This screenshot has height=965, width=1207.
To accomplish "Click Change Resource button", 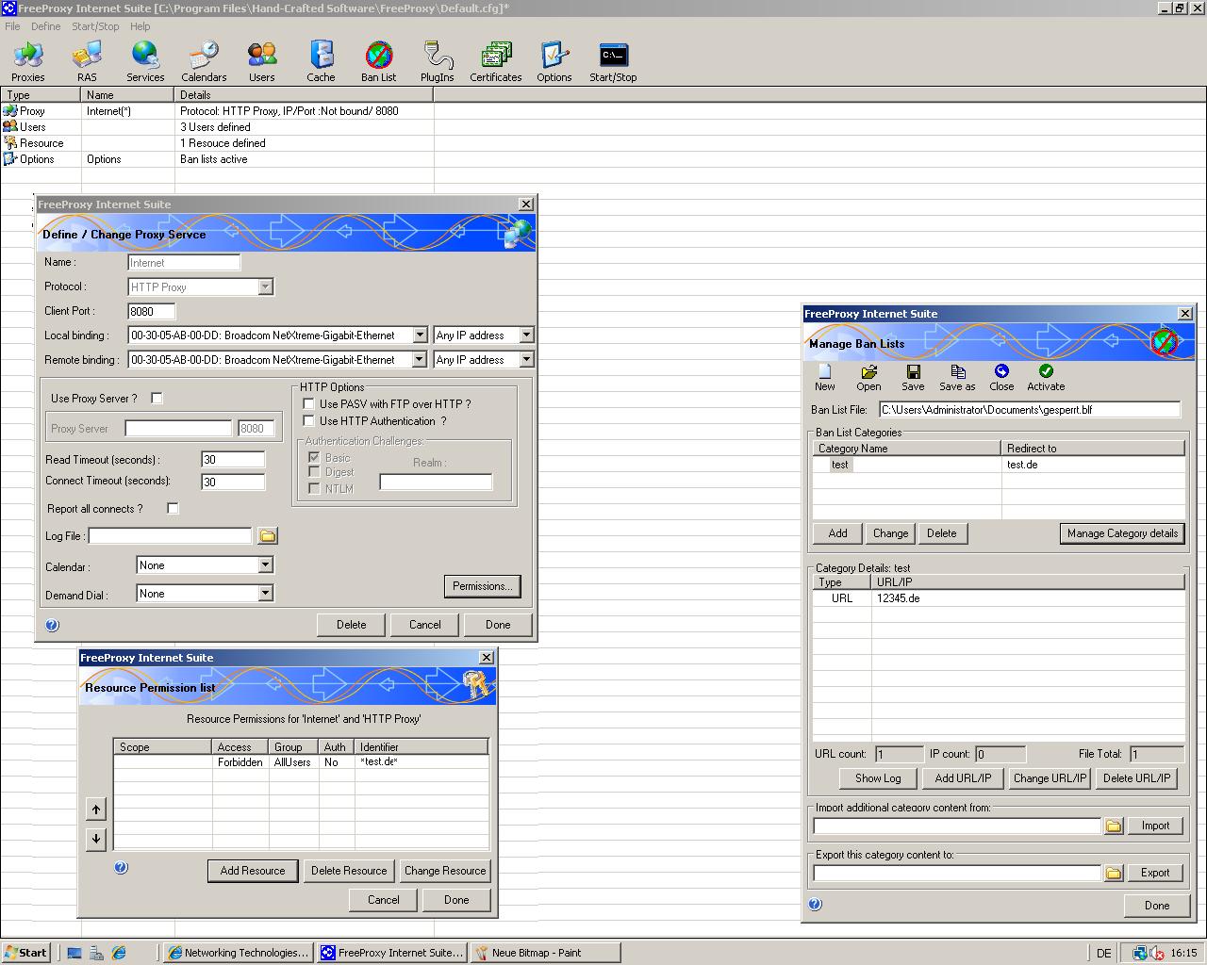I will click(445, 871).
